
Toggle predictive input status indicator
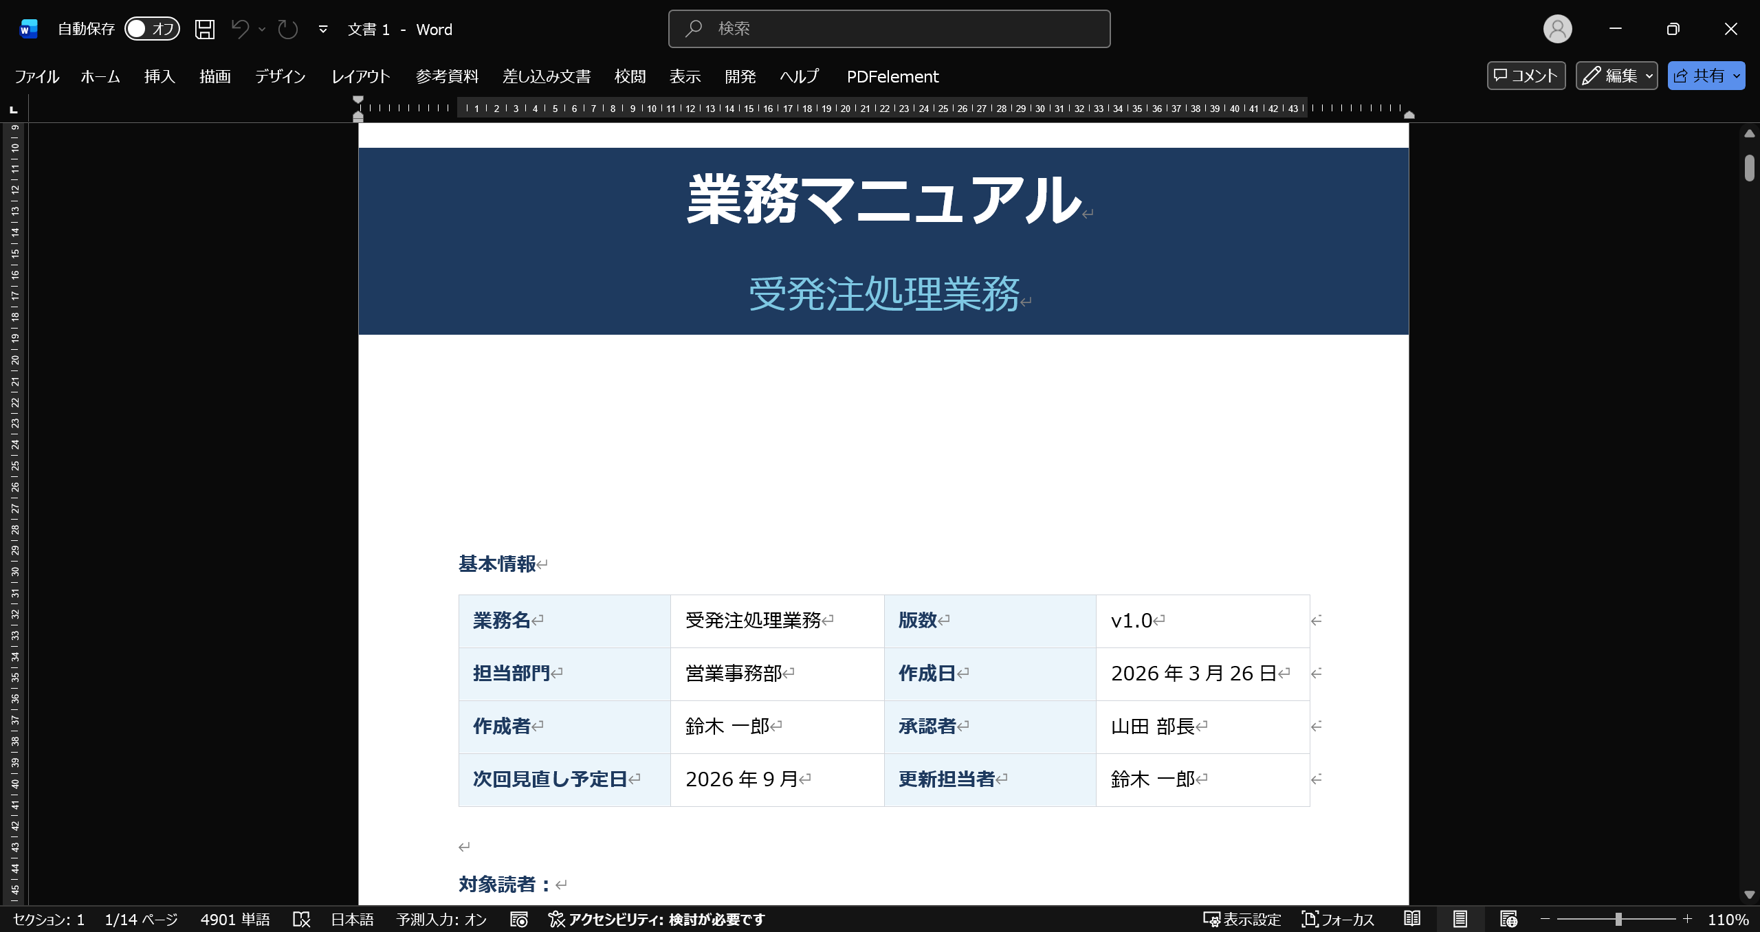pos(441,919)
